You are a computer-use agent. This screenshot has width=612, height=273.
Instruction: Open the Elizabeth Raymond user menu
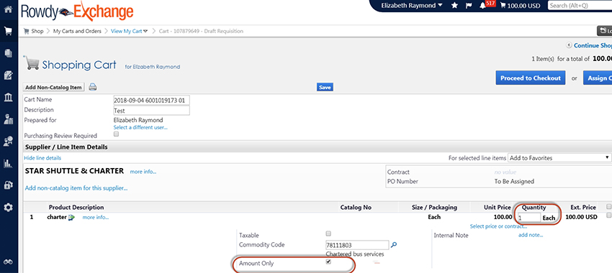coord(412,6)
